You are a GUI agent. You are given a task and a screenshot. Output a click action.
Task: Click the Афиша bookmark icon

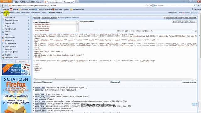tap(11, 9)
